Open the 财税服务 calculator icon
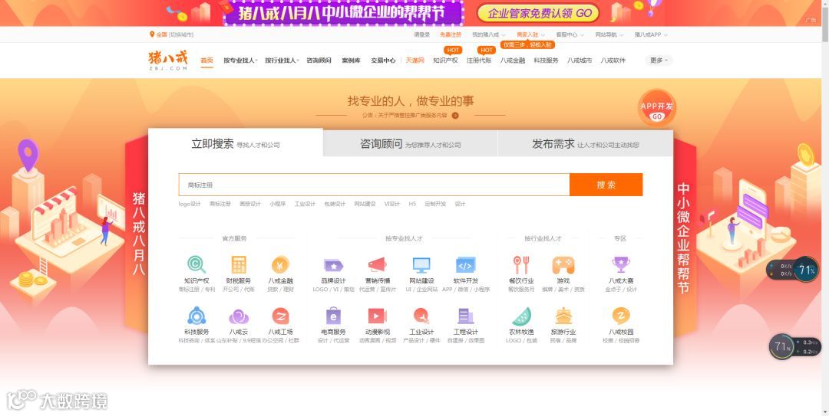829x416 pixels. click(239, 264)
